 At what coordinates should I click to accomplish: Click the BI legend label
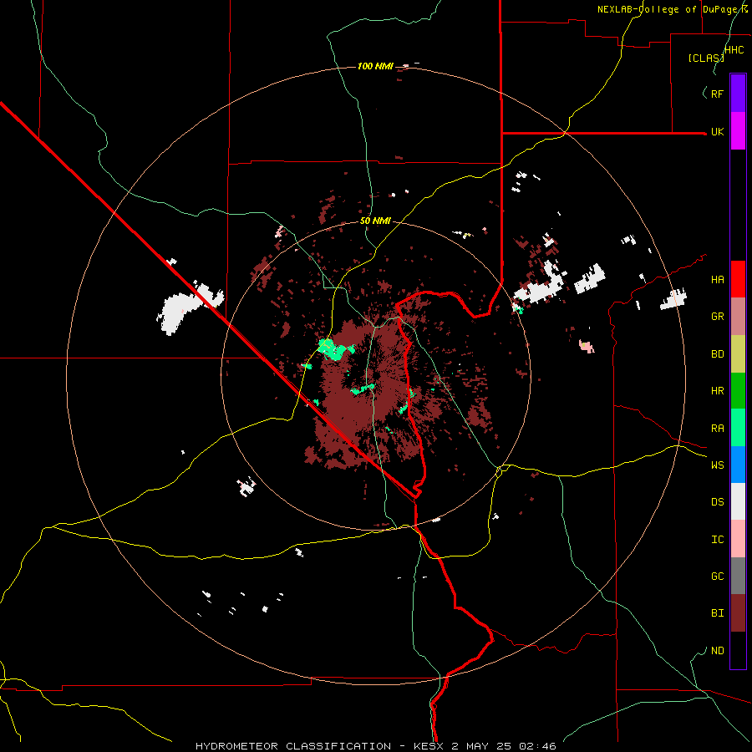(x=717, y=613)
